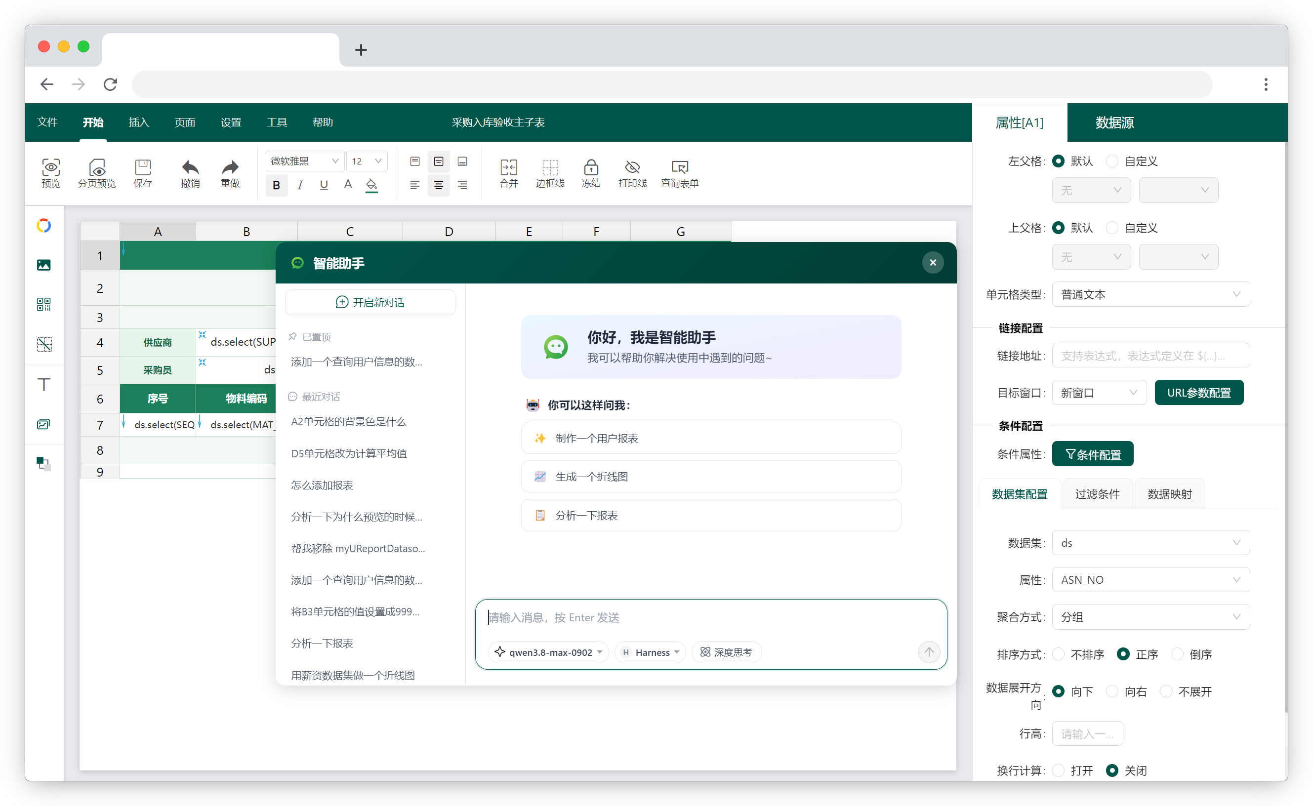Click the suggestion 生成一个折线图
Image resolution: width=1313 pixels, height=806 pixels.
(711, 477)
